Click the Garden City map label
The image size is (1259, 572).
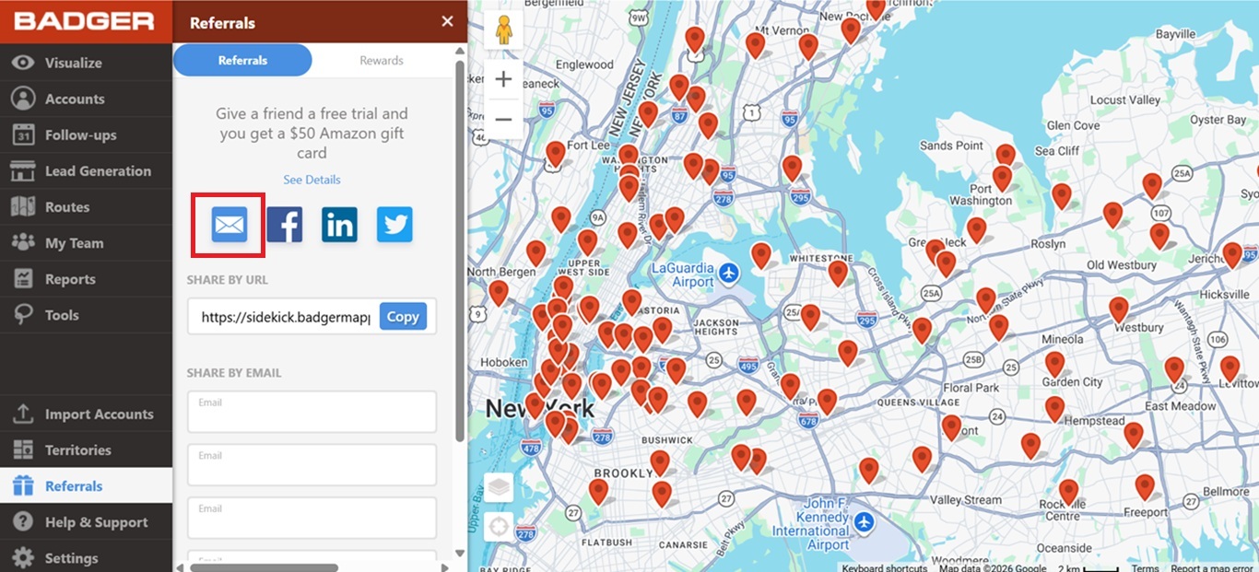coord(1073,381)
